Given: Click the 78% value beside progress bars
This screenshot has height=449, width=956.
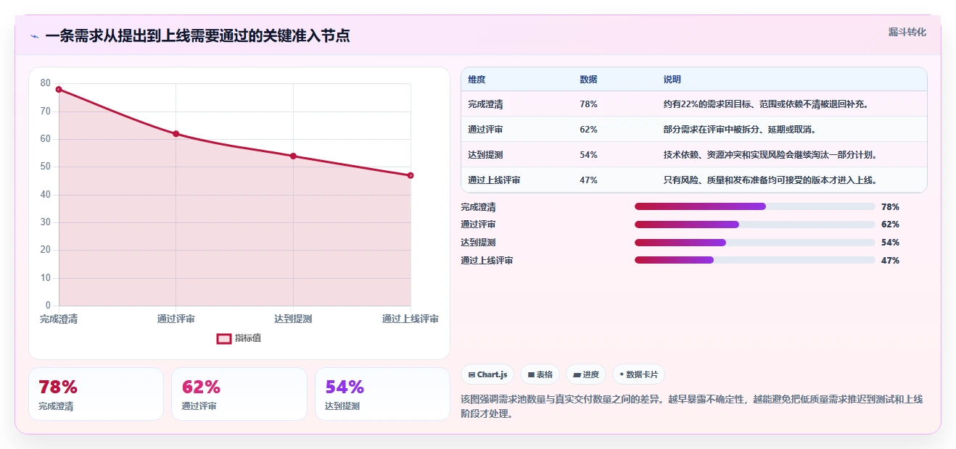Looking at the screenshot, I should [890, 206].
